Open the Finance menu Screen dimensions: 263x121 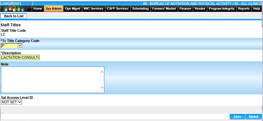(185, 9)
